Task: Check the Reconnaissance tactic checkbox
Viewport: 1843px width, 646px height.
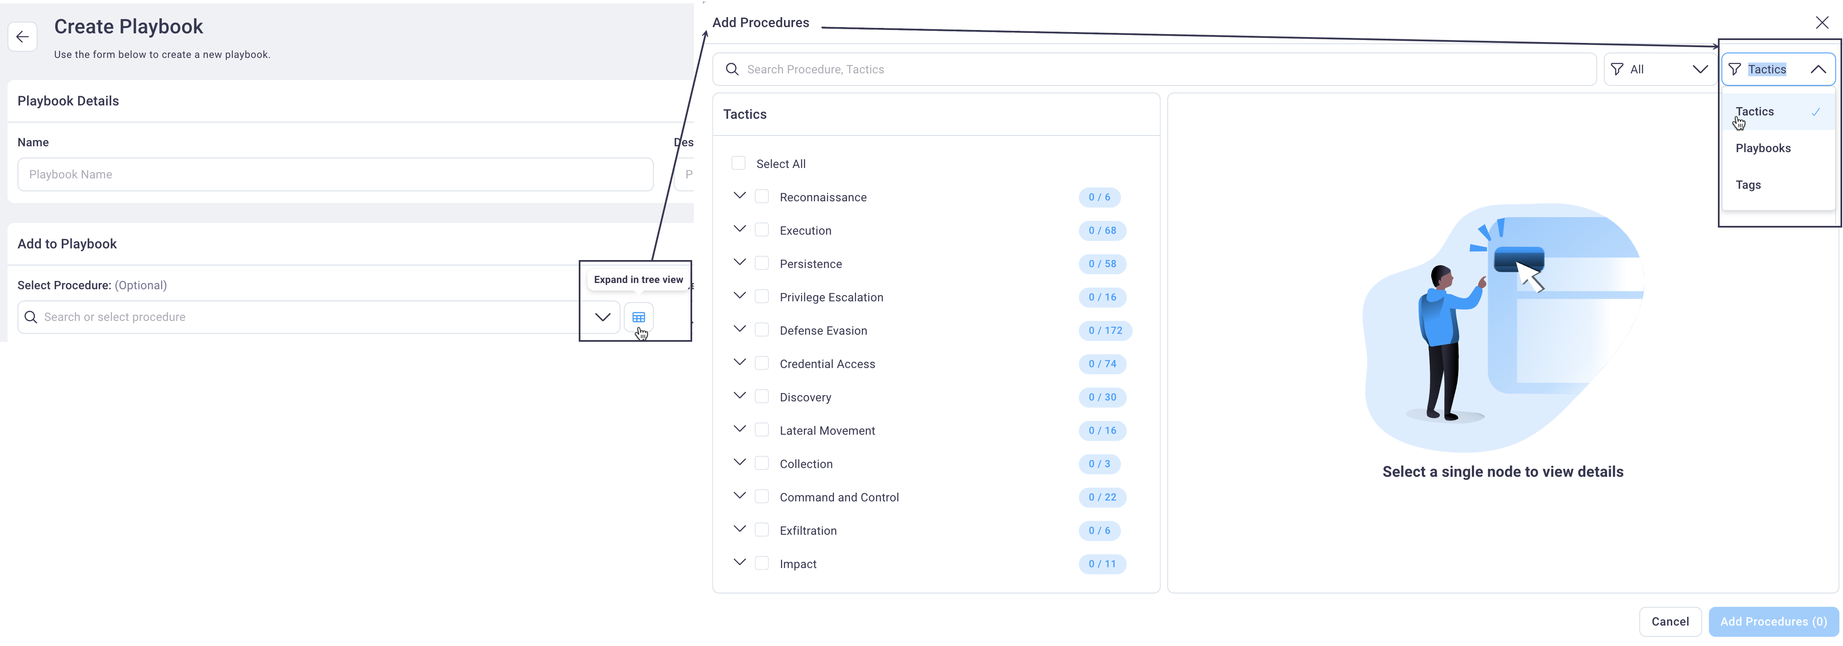Action: point(762,196)
